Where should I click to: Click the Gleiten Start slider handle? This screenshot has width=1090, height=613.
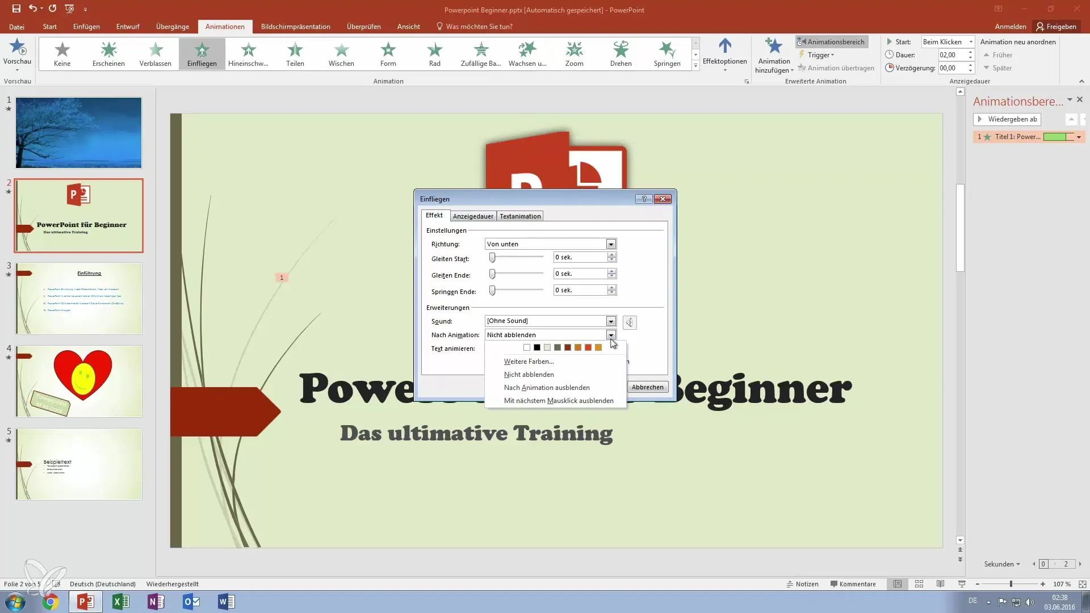(x=492, y=258)
